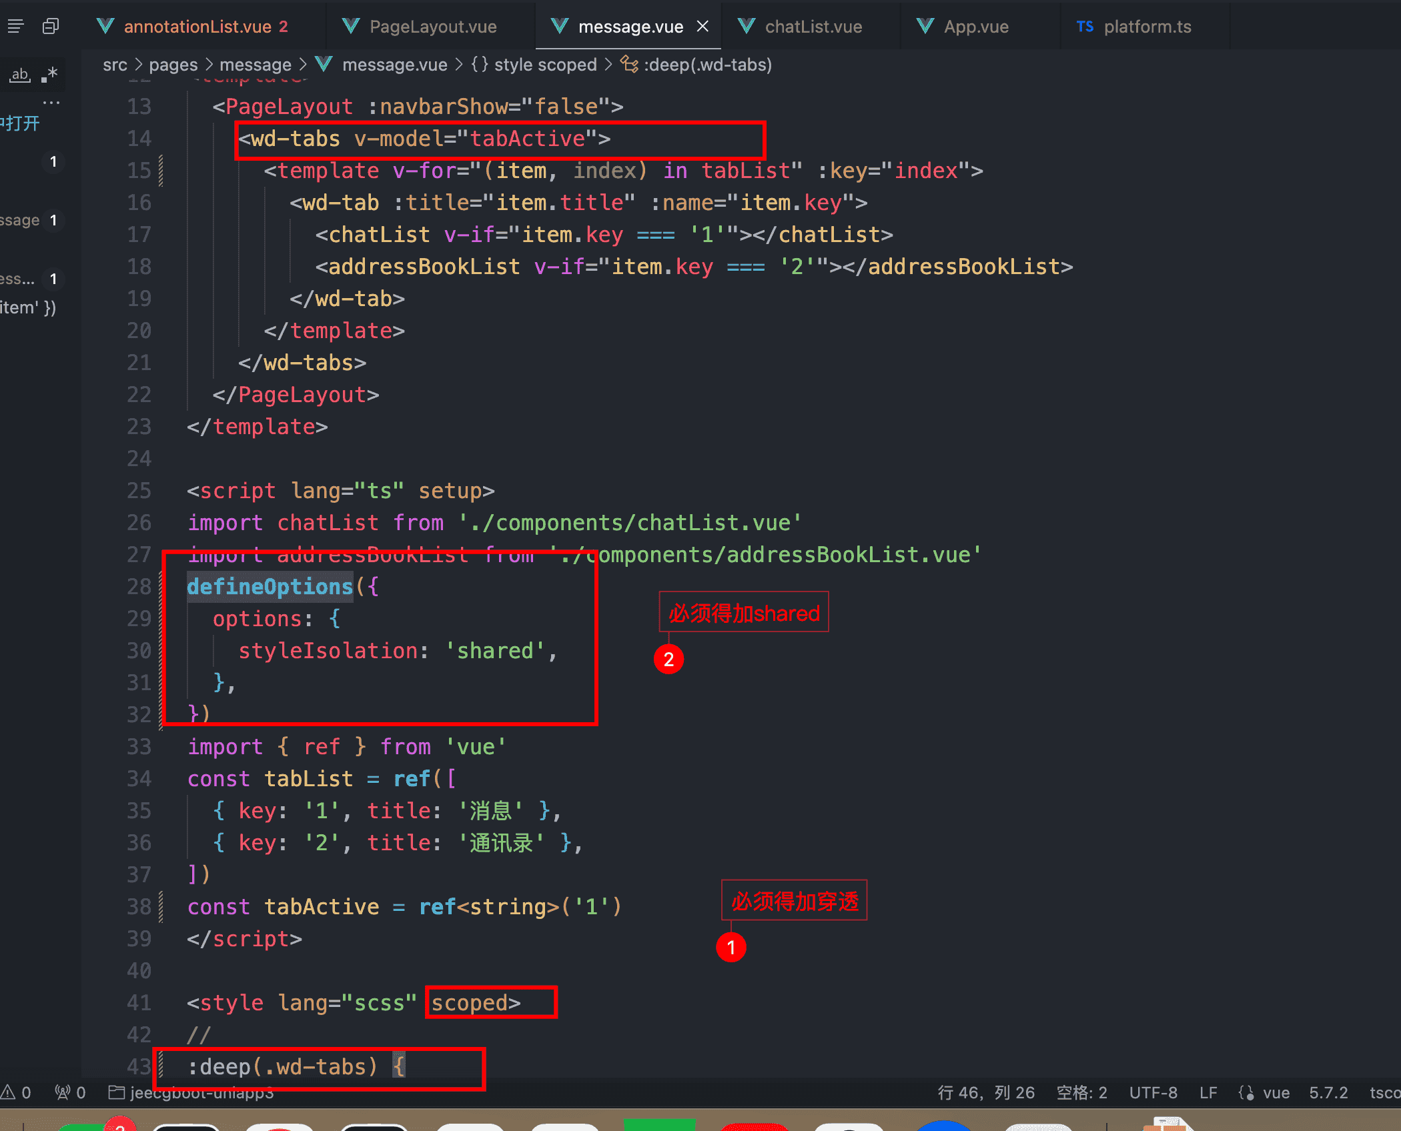Open the chatList.vue editor tab

tap(813, 27)
